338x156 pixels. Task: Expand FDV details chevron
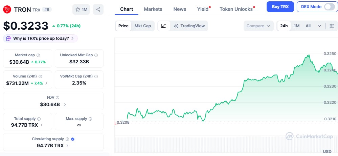(65, 104)
